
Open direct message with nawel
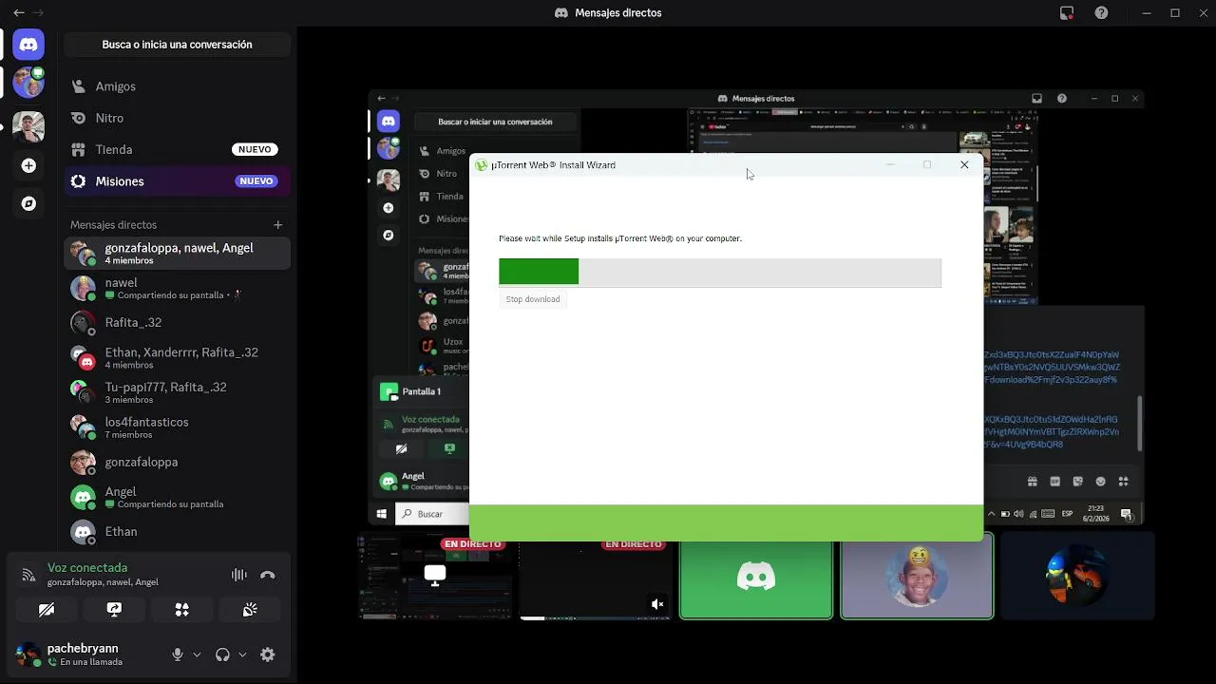177,288
